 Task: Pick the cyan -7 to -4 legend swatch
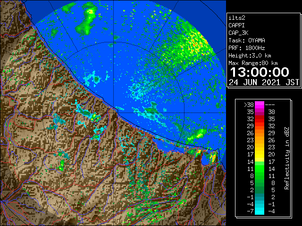pyautogui.click(x=260, y=211)
